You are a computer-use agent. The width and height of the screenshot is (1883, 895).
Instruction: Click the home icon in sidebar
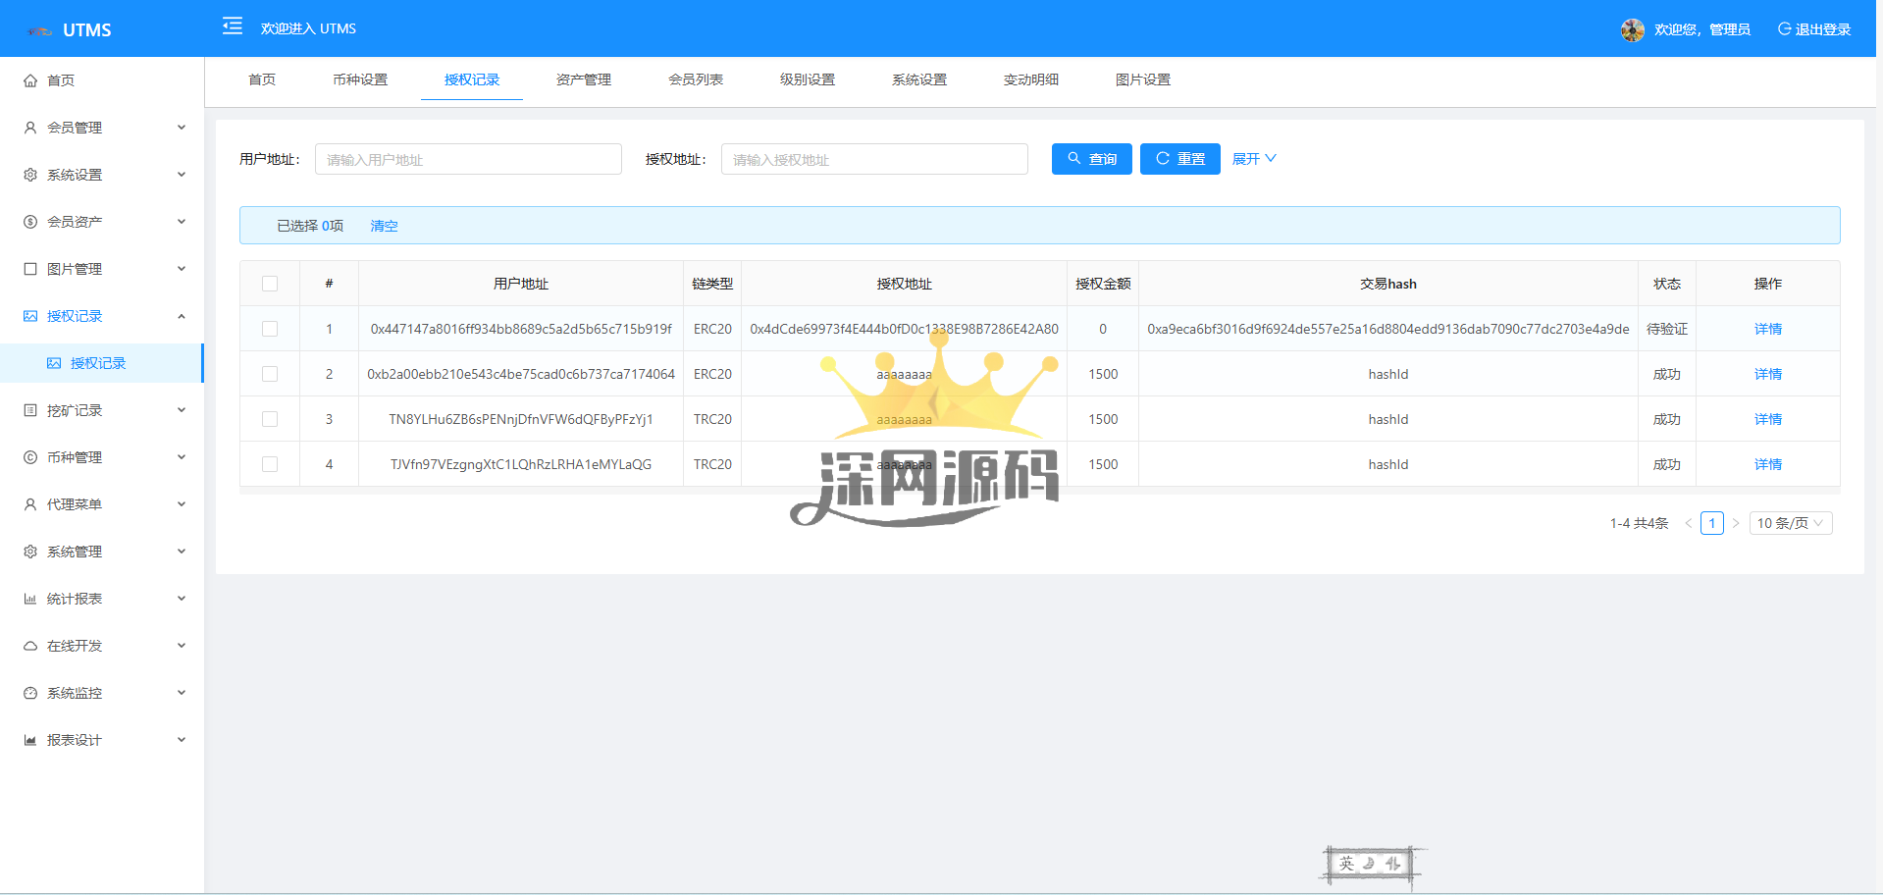coord(30,80)
